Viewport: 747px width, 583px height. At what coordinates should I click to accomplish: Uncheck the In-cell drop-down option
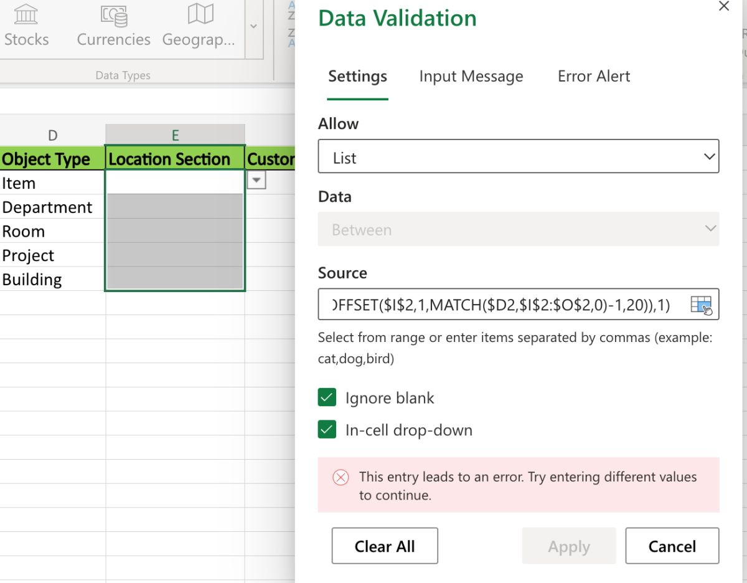327,430
